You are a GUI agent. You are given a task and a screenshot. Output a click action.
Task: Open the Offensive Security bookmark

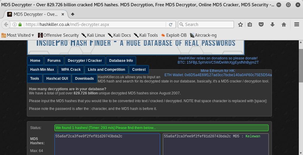tap(58, 35)
